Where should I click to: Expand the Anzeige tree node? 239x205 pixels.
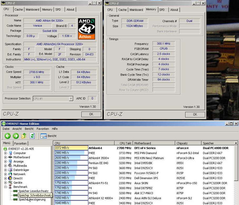pos(5,161)
